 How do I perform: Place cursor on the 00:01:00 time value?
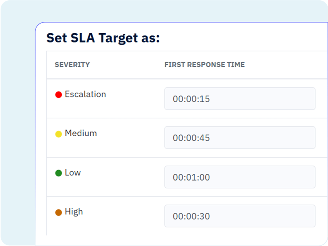point(191,177)
